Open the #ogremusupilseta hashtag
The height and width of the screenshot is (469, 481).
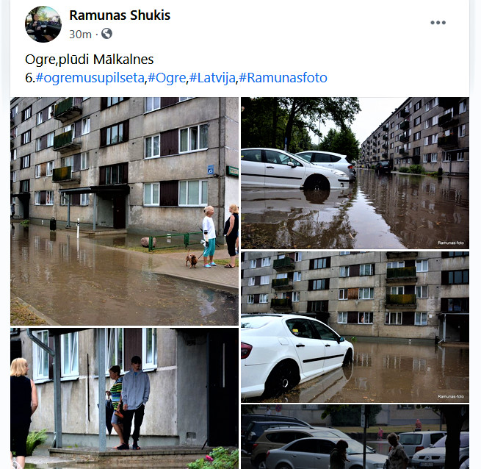point(90,77)
